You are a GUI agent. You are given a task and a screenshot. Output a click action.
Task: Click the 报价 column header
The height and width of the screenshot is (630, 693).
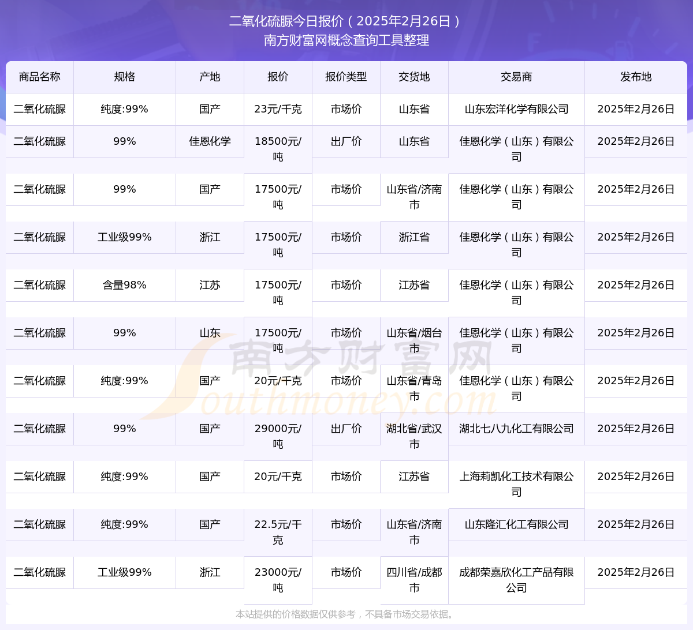tap(278, 77)
